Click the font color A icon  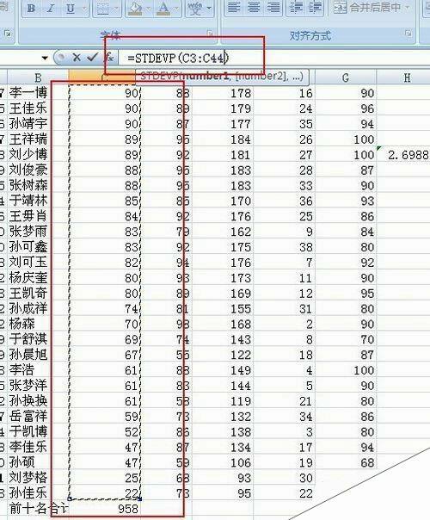point(163,8)
